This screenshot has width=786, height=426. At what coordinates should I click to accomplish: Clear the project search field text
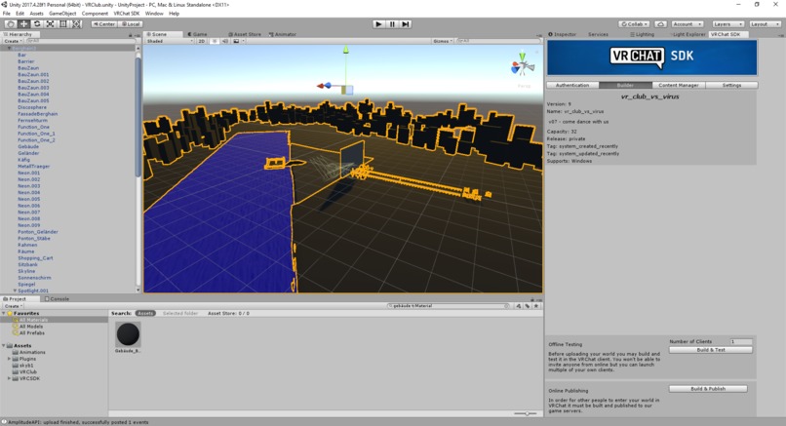coord(506,306)
